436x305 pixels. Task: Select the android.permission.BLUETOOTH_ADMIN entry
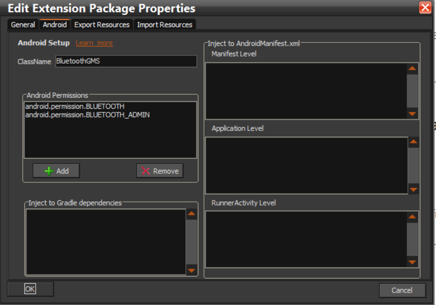(x=88, y=115)
